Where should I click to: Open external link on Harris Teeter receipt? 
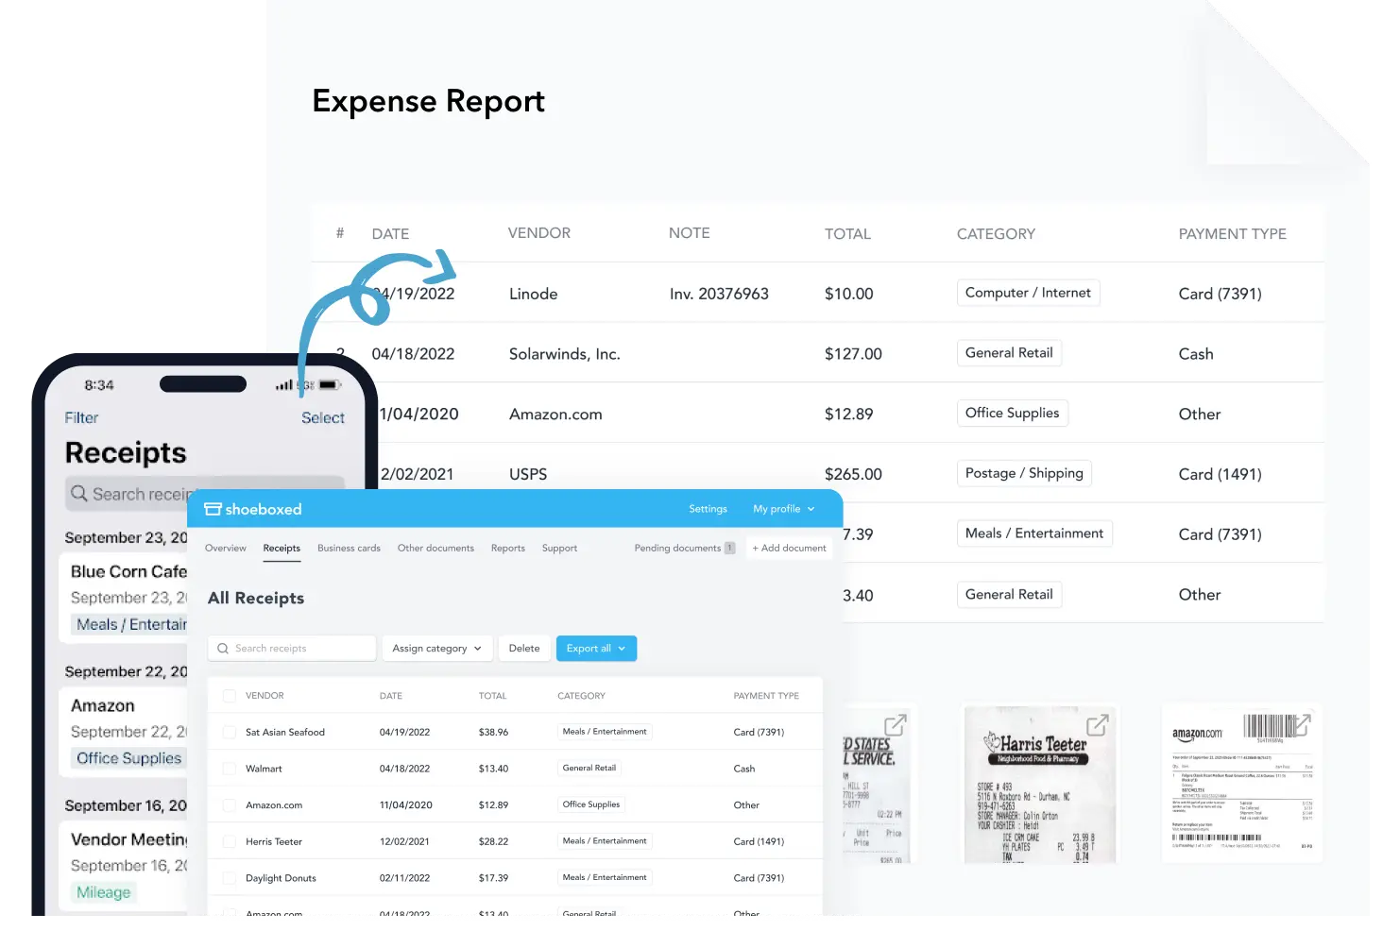click(1097, 725)
